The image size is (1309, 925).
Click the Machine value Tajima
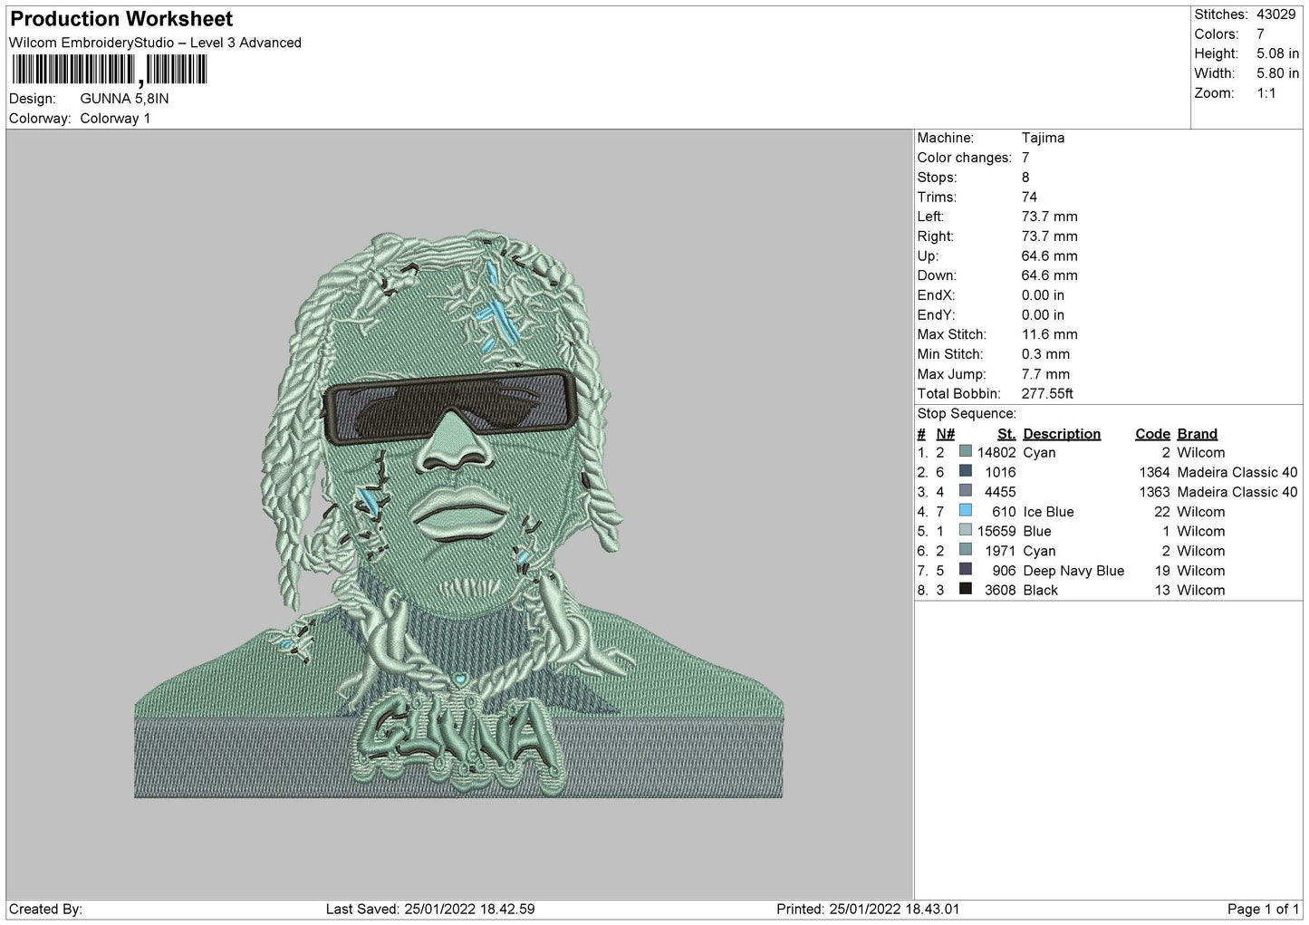pos(1043,138)
